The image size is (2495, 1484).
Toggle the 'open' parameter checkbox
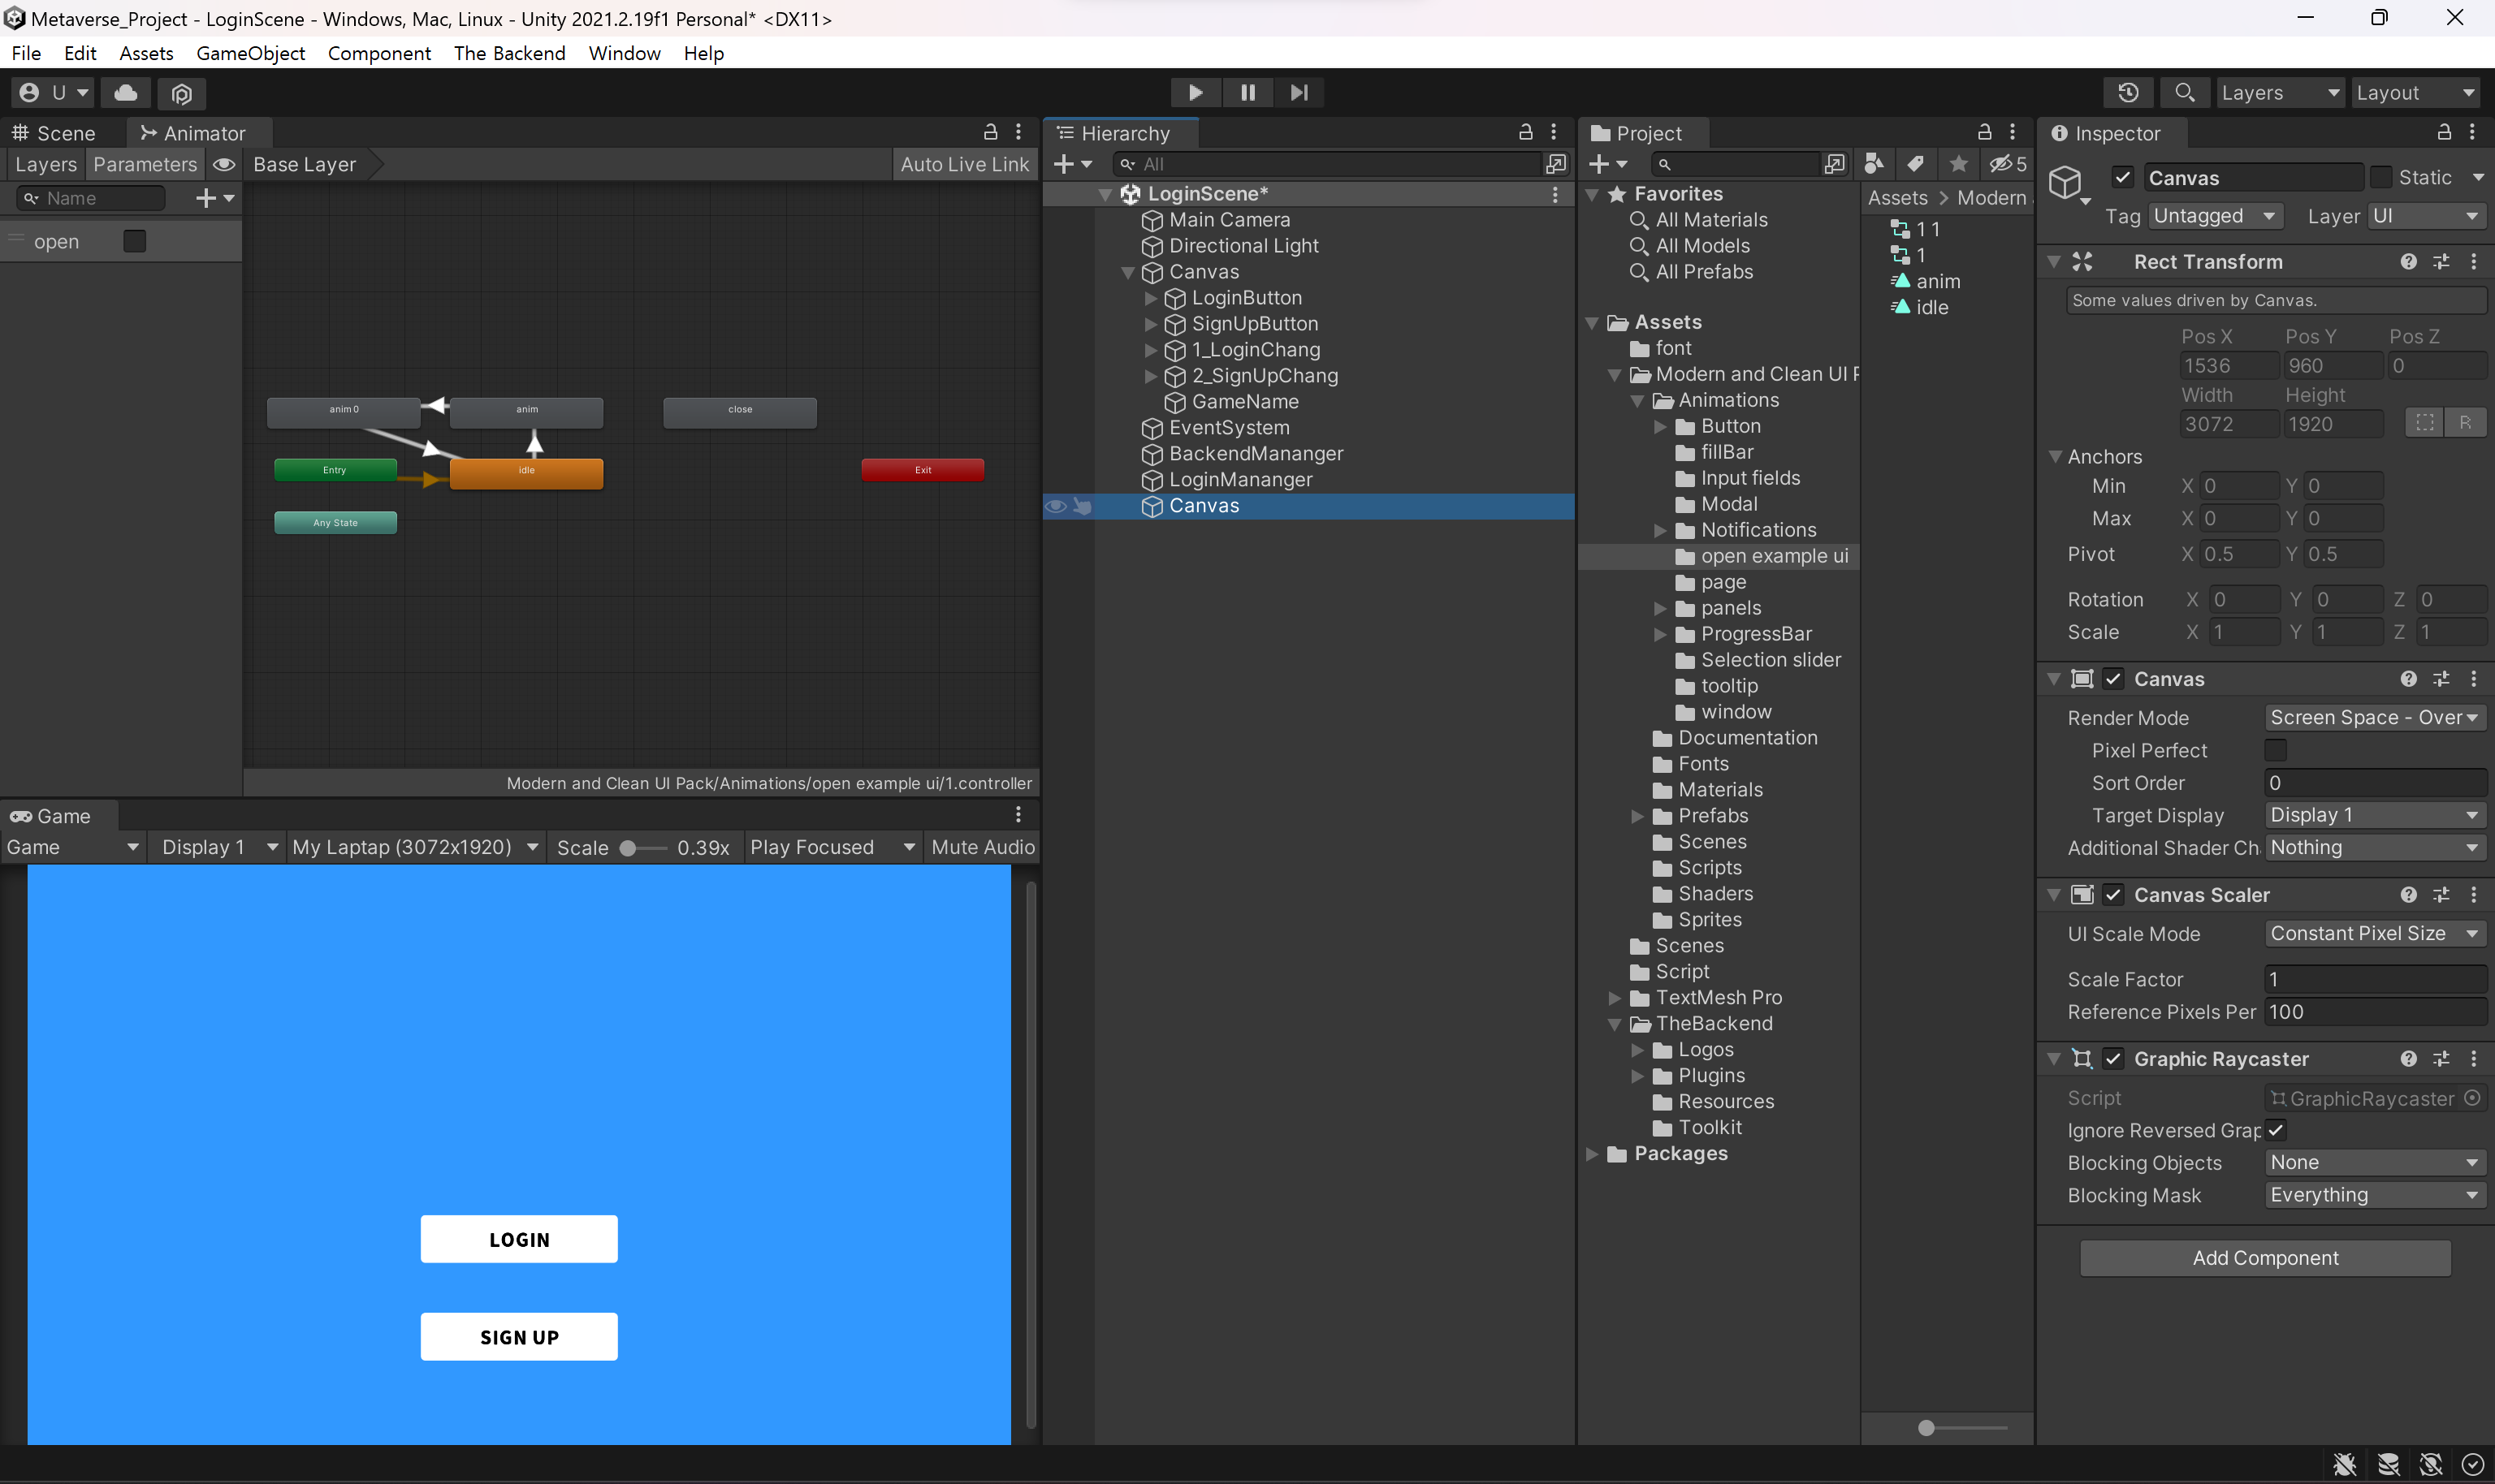click(134, 241)
